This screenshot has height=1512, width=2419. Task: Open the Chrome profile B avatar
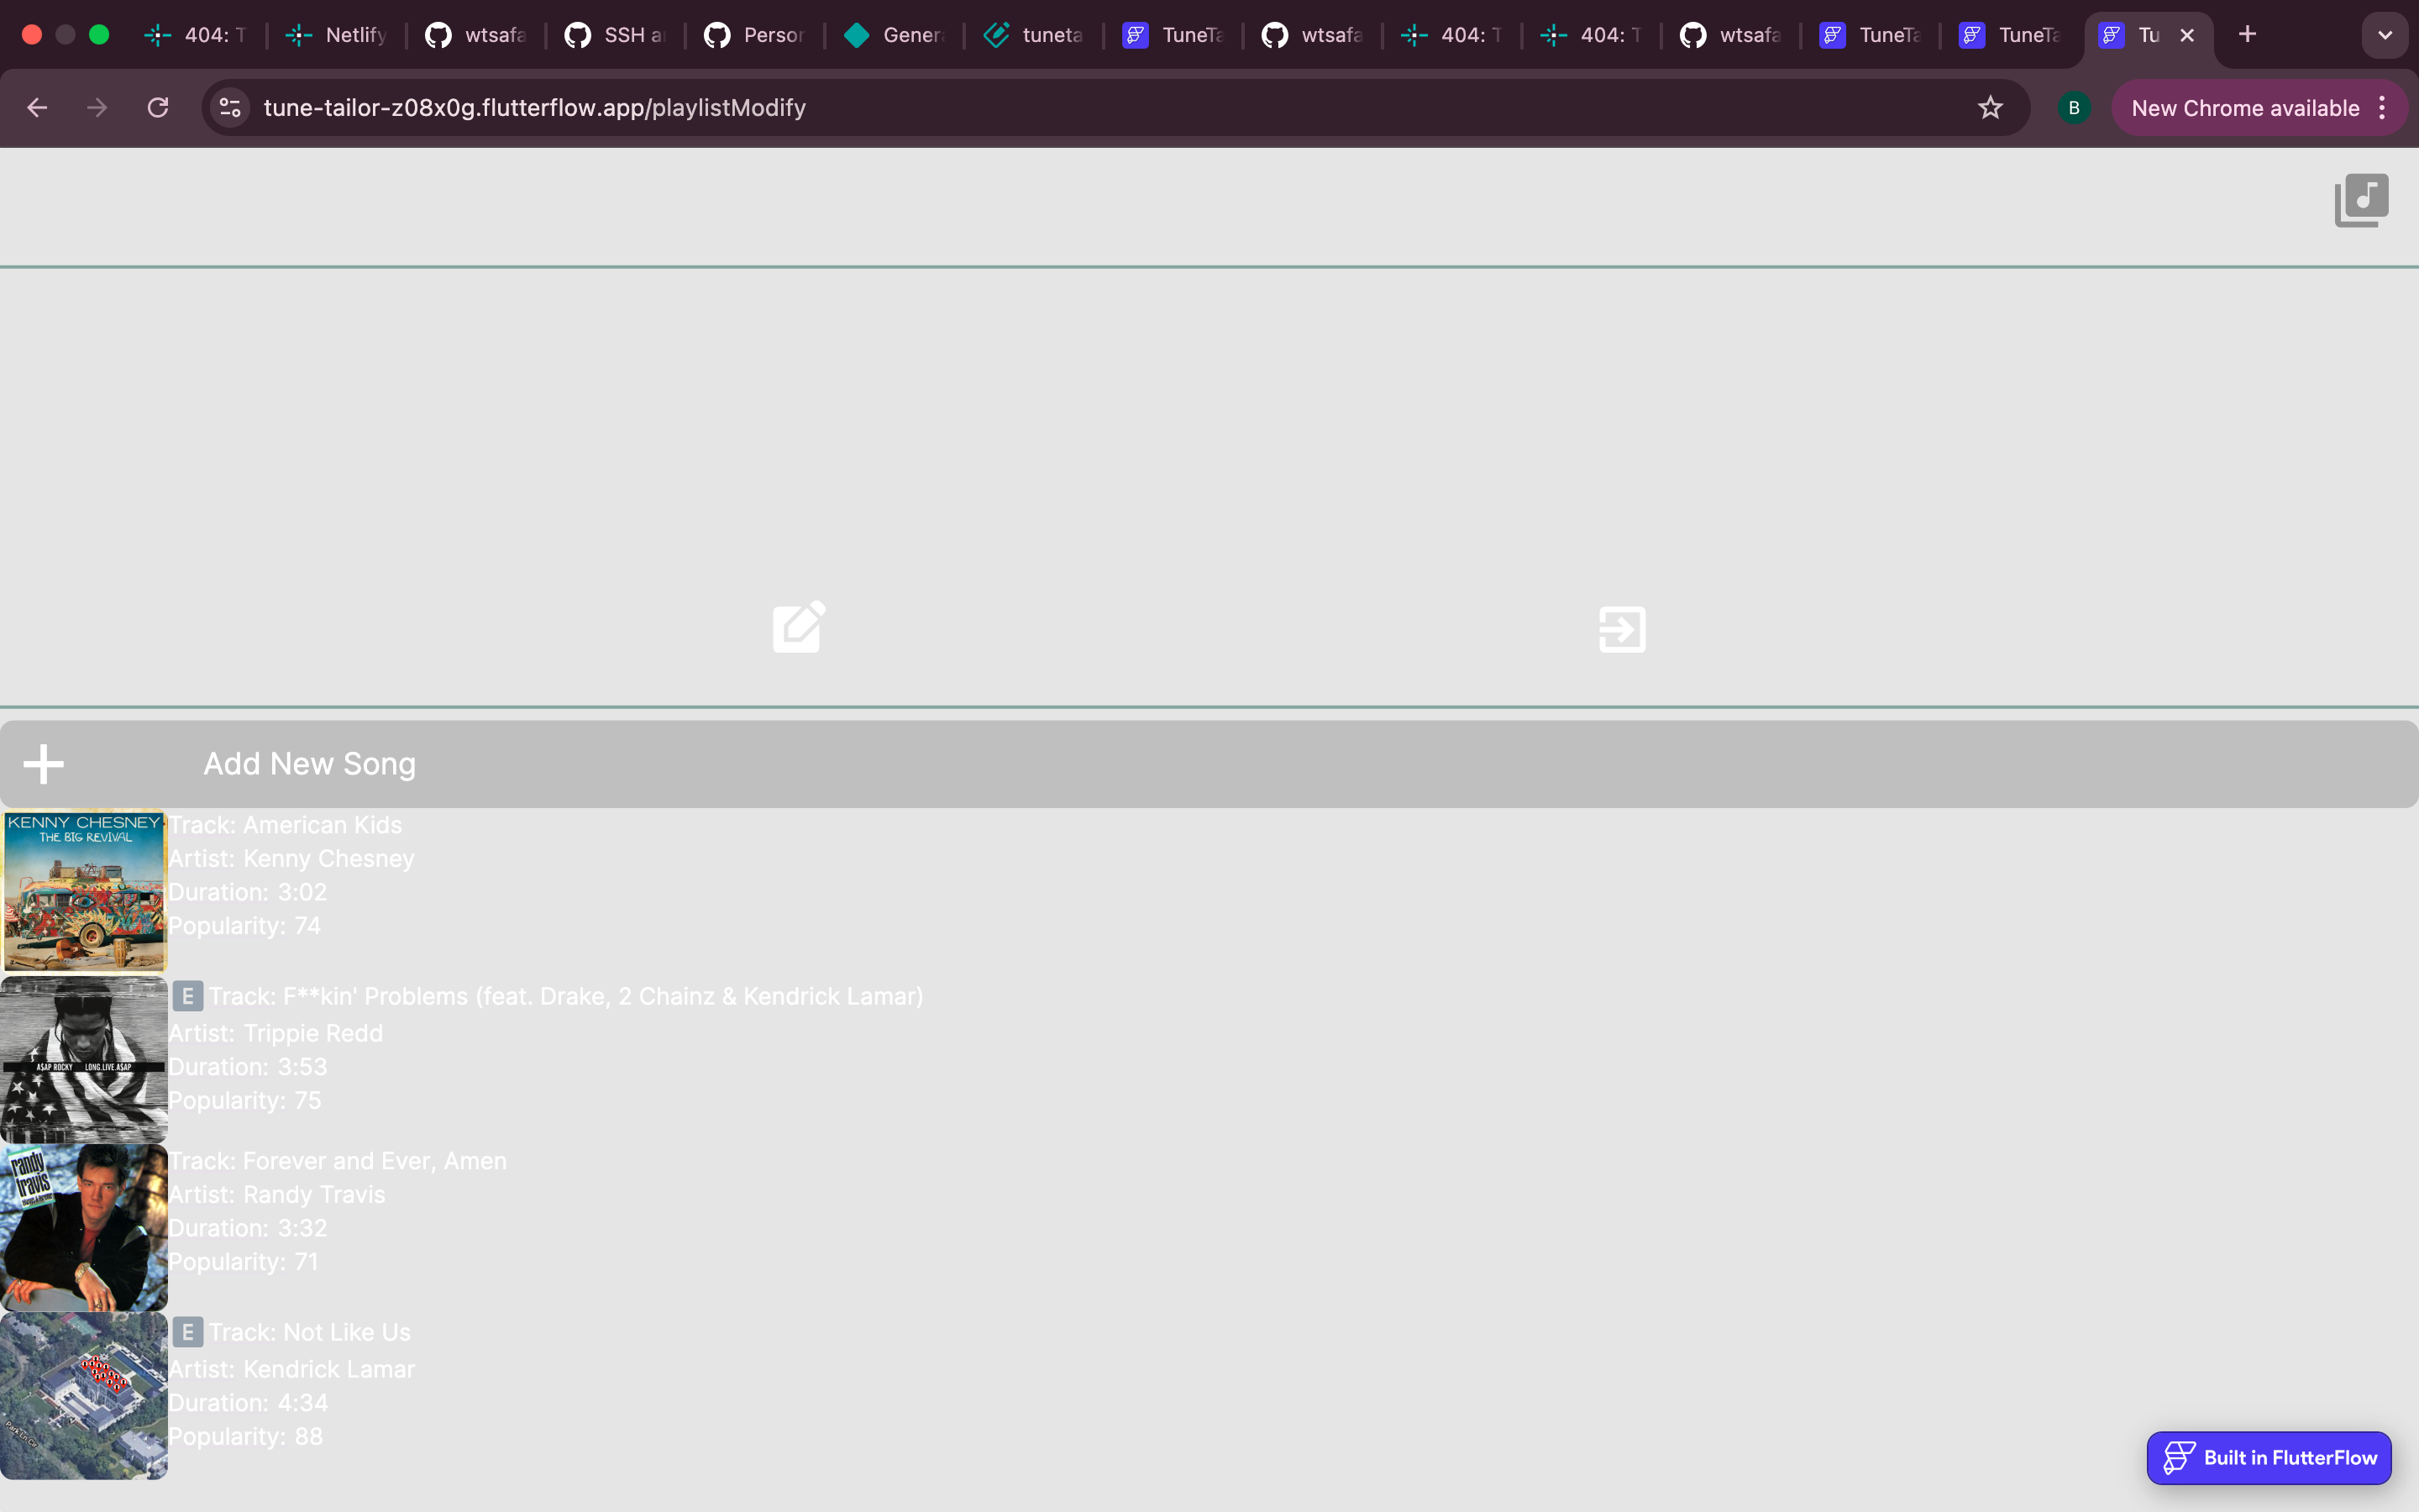point(2073,108)
